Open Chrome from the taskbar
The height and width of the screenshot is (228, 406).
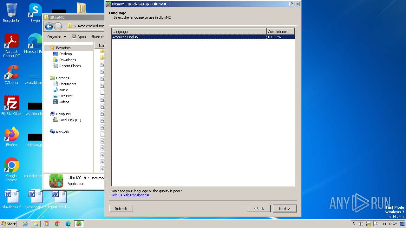(57, 224)
